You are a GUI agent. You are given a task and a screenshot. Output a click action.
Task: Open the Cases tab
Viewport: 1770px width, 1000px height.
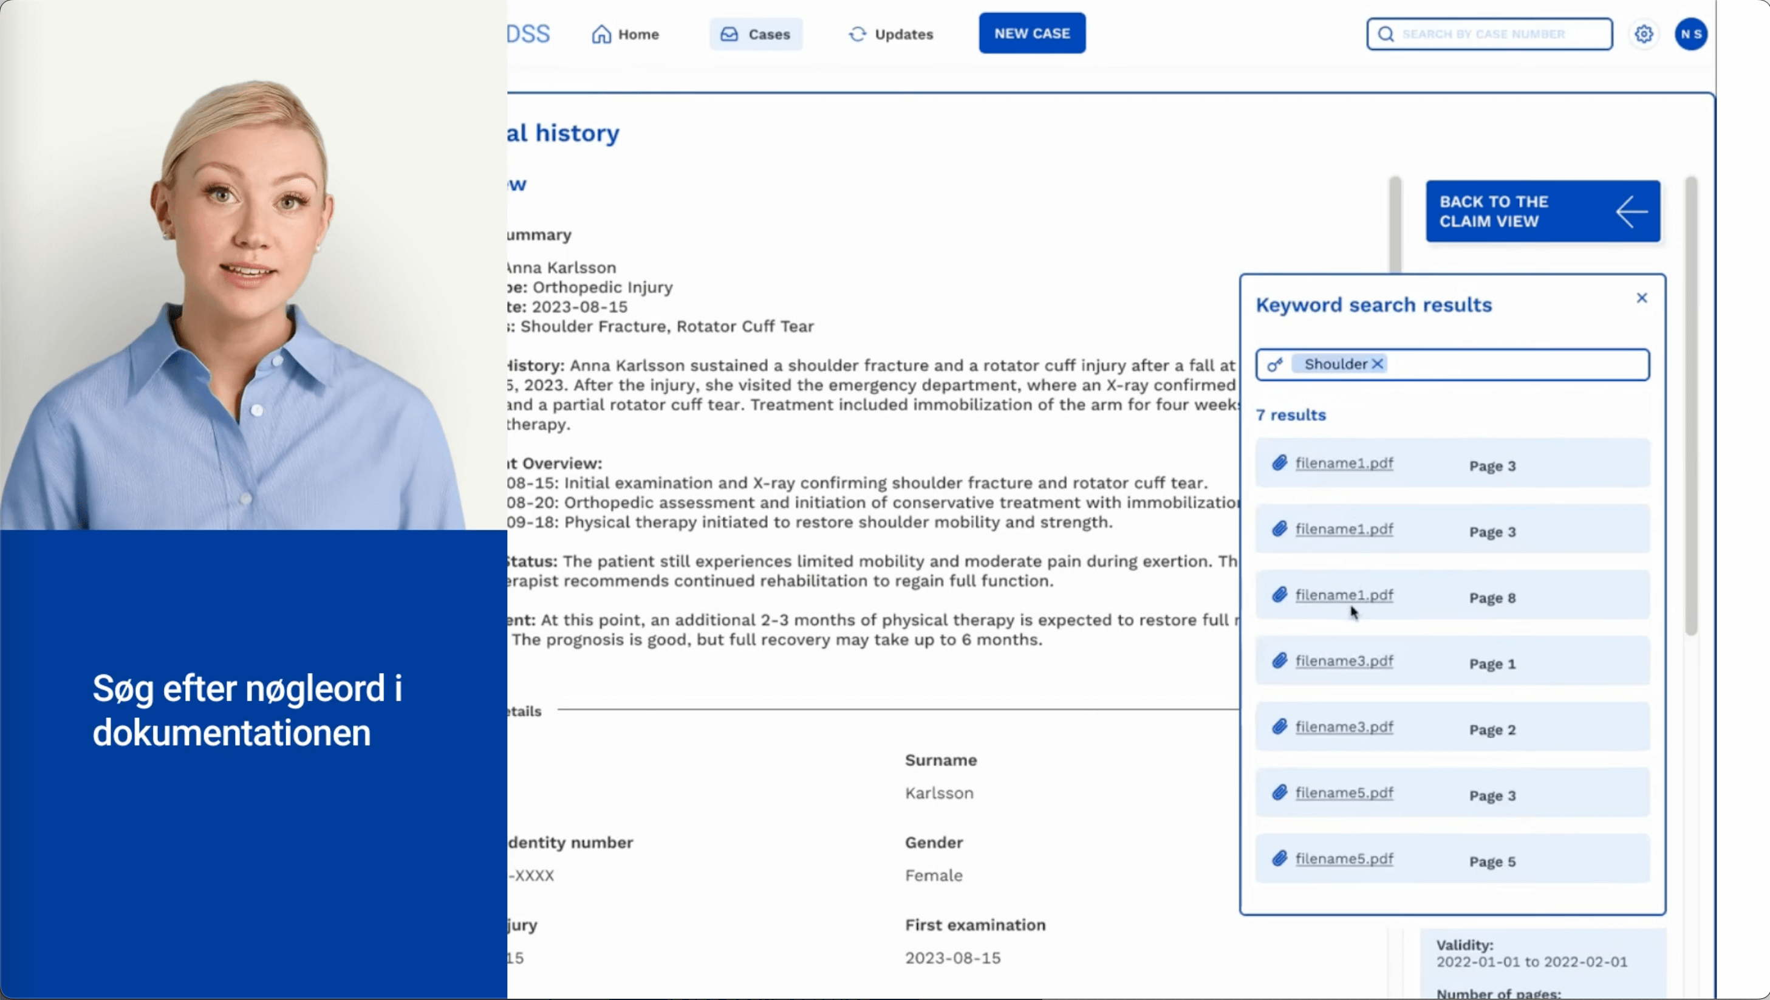pos(756,35)
